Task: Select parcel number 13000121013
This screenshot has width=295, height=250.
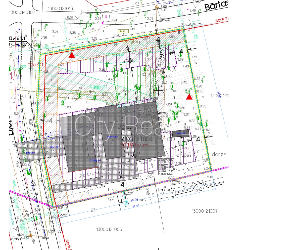Action: (x=60, y=9)
